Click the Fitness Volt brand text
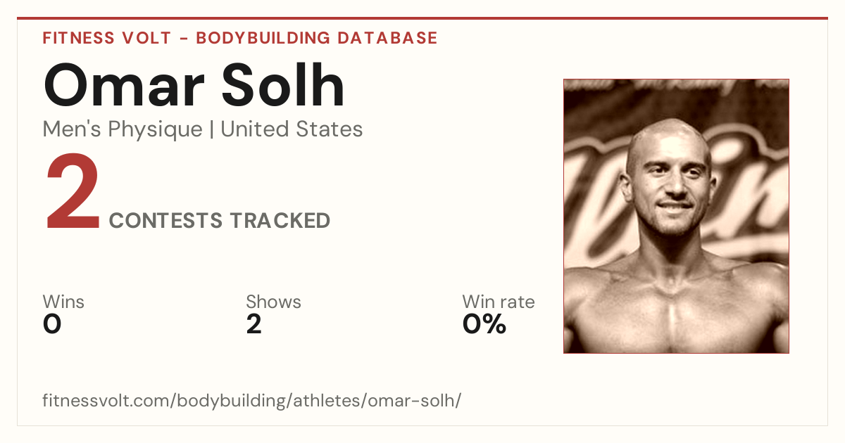This screenshot has height=443, width=845. coord(106,38)
